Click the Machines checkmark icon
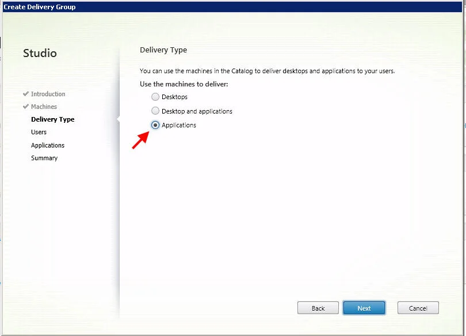Screen dimensions: 466x336 pos(26,106)
